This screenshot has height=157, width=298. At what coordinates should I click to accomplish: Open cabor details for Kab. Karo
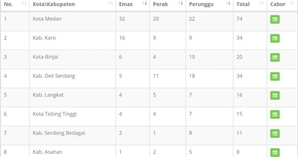[275, 38]
